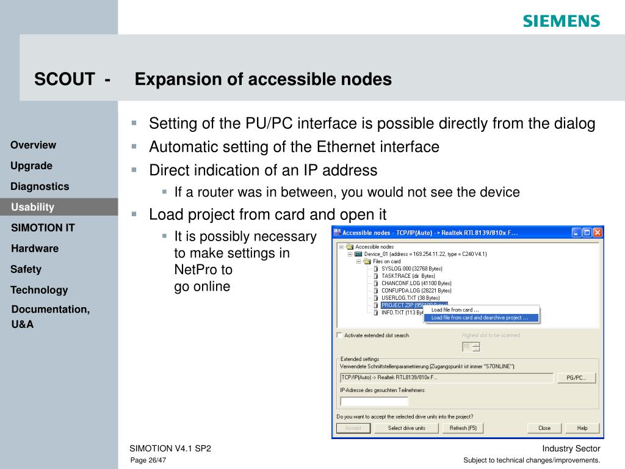Select CHANCONF.LOG (41100 Bytes) entry

[416, 283]
